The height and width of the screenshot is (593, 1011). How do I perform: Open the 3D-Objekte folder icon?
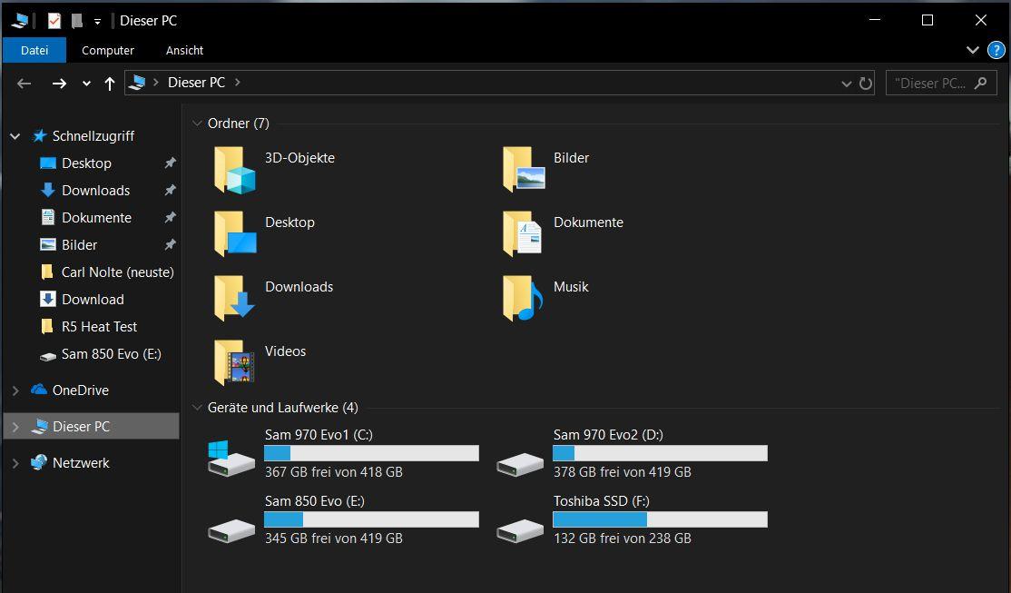[234, 170]
